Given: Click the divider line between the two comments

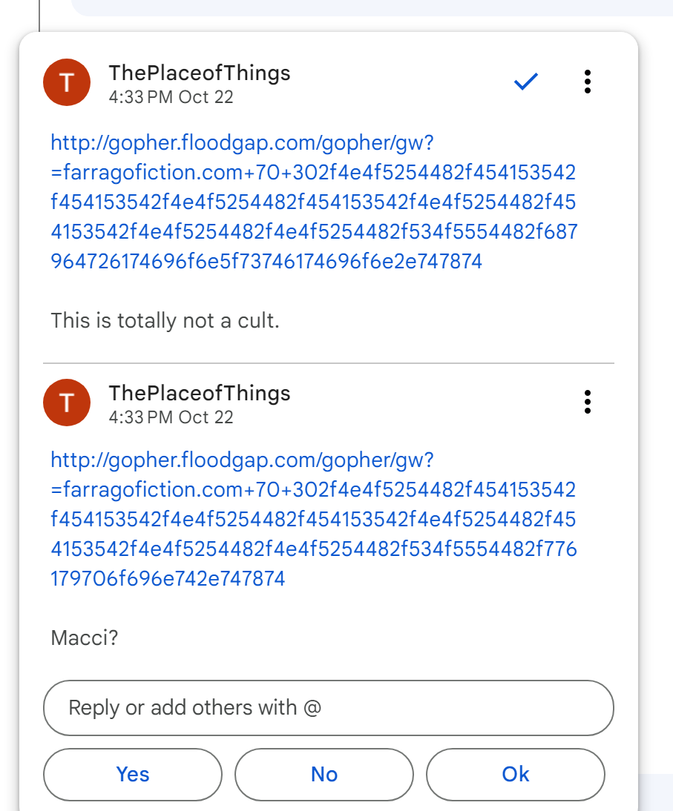Looking at the screenshot, I should (x=329, y=363).
